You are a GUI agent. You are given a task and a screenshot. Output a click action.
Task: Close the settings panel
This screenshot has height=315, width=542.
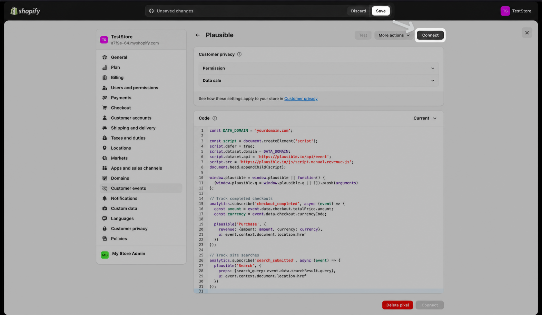(x=527, y=33)
